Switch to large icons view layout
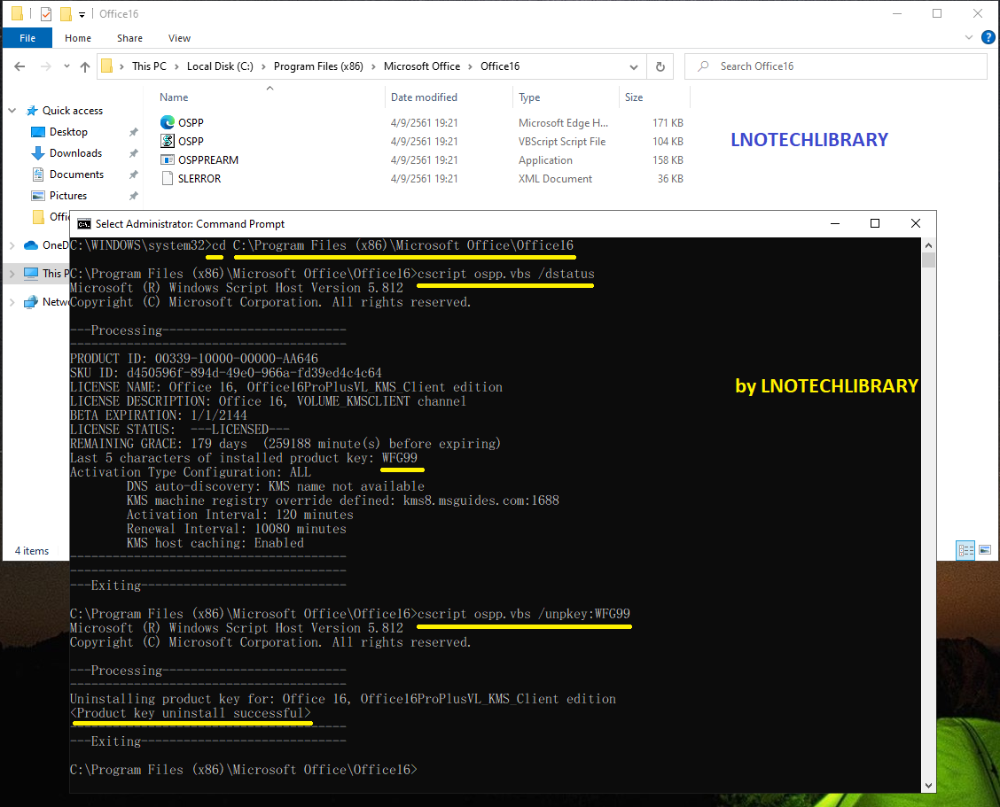Screen dimensions: 1000x807 click(985, 550)
